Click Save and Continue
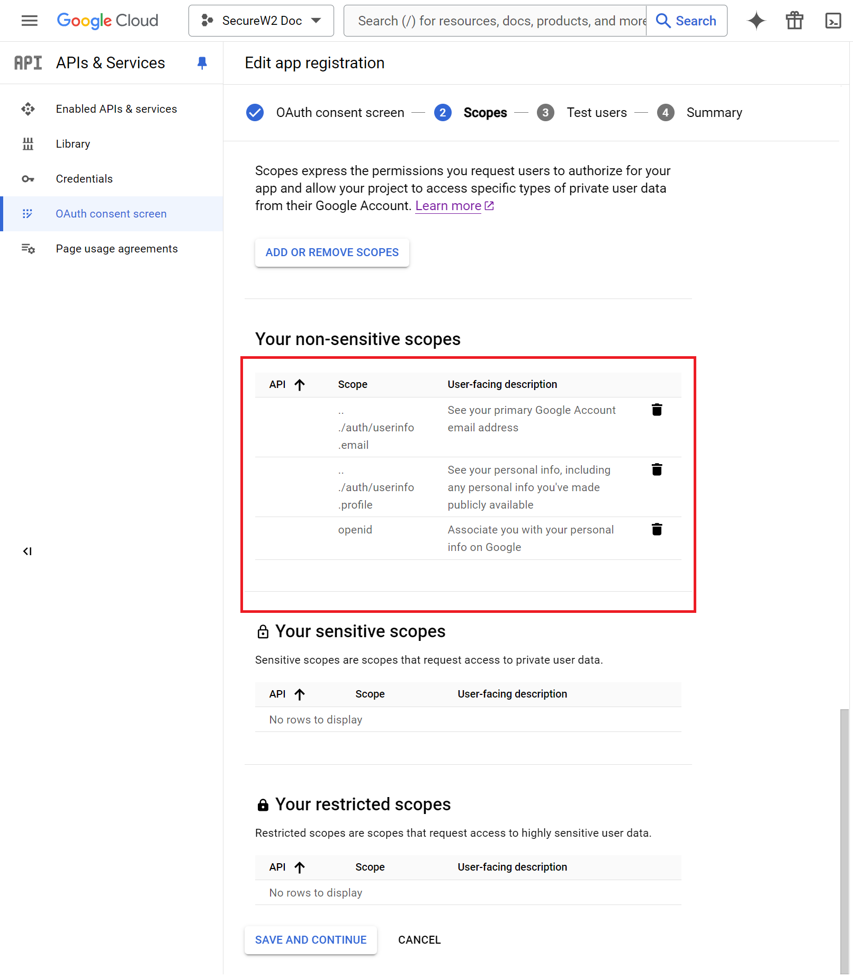Image resolution: width=853 pixels, height=977 pixels. pos(310,940)
